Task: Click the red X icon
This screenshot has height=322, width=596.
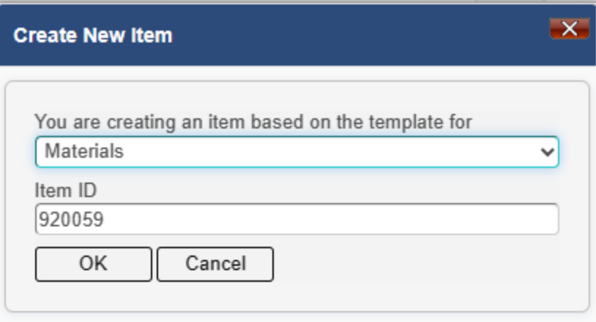Action: 569,28
